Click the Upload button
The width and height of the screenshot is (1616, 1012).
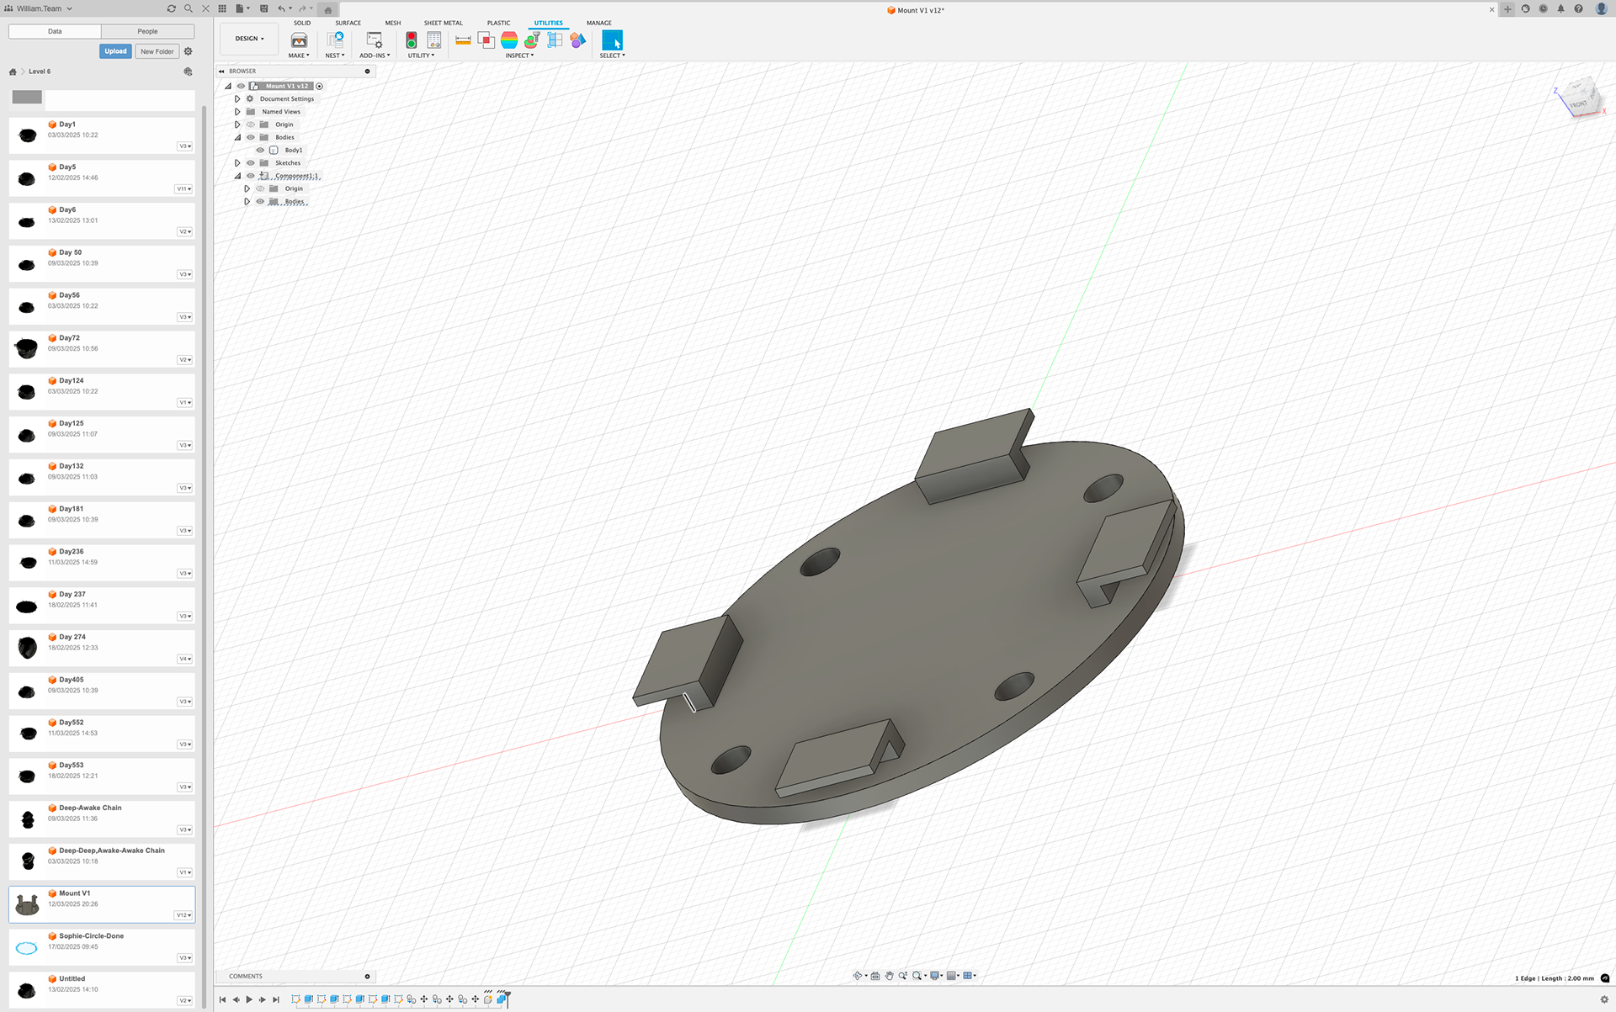pos(115,51)
